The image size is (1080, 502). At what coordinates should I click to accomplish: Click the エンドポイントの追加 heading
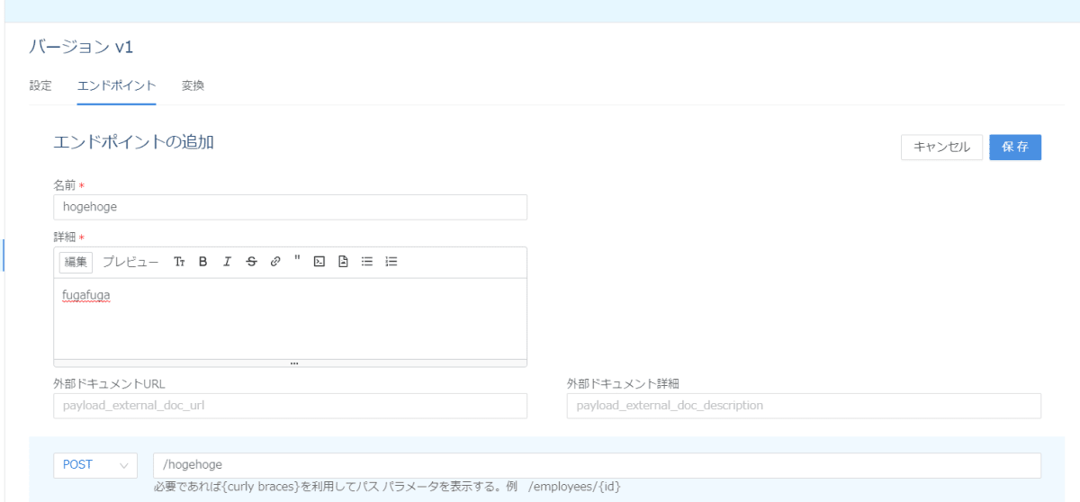tap(134, 142)
